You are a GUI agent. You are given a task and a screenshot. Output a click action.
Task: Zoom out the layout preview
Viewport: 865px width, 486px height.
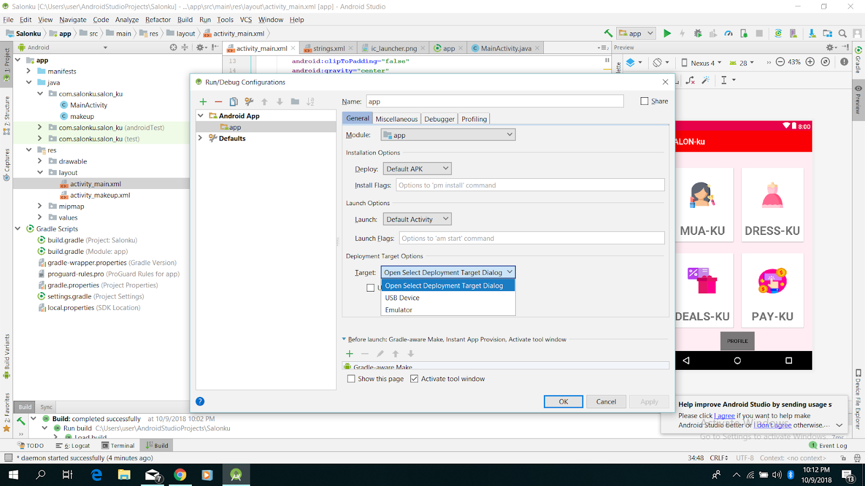(x=780, y=62)
